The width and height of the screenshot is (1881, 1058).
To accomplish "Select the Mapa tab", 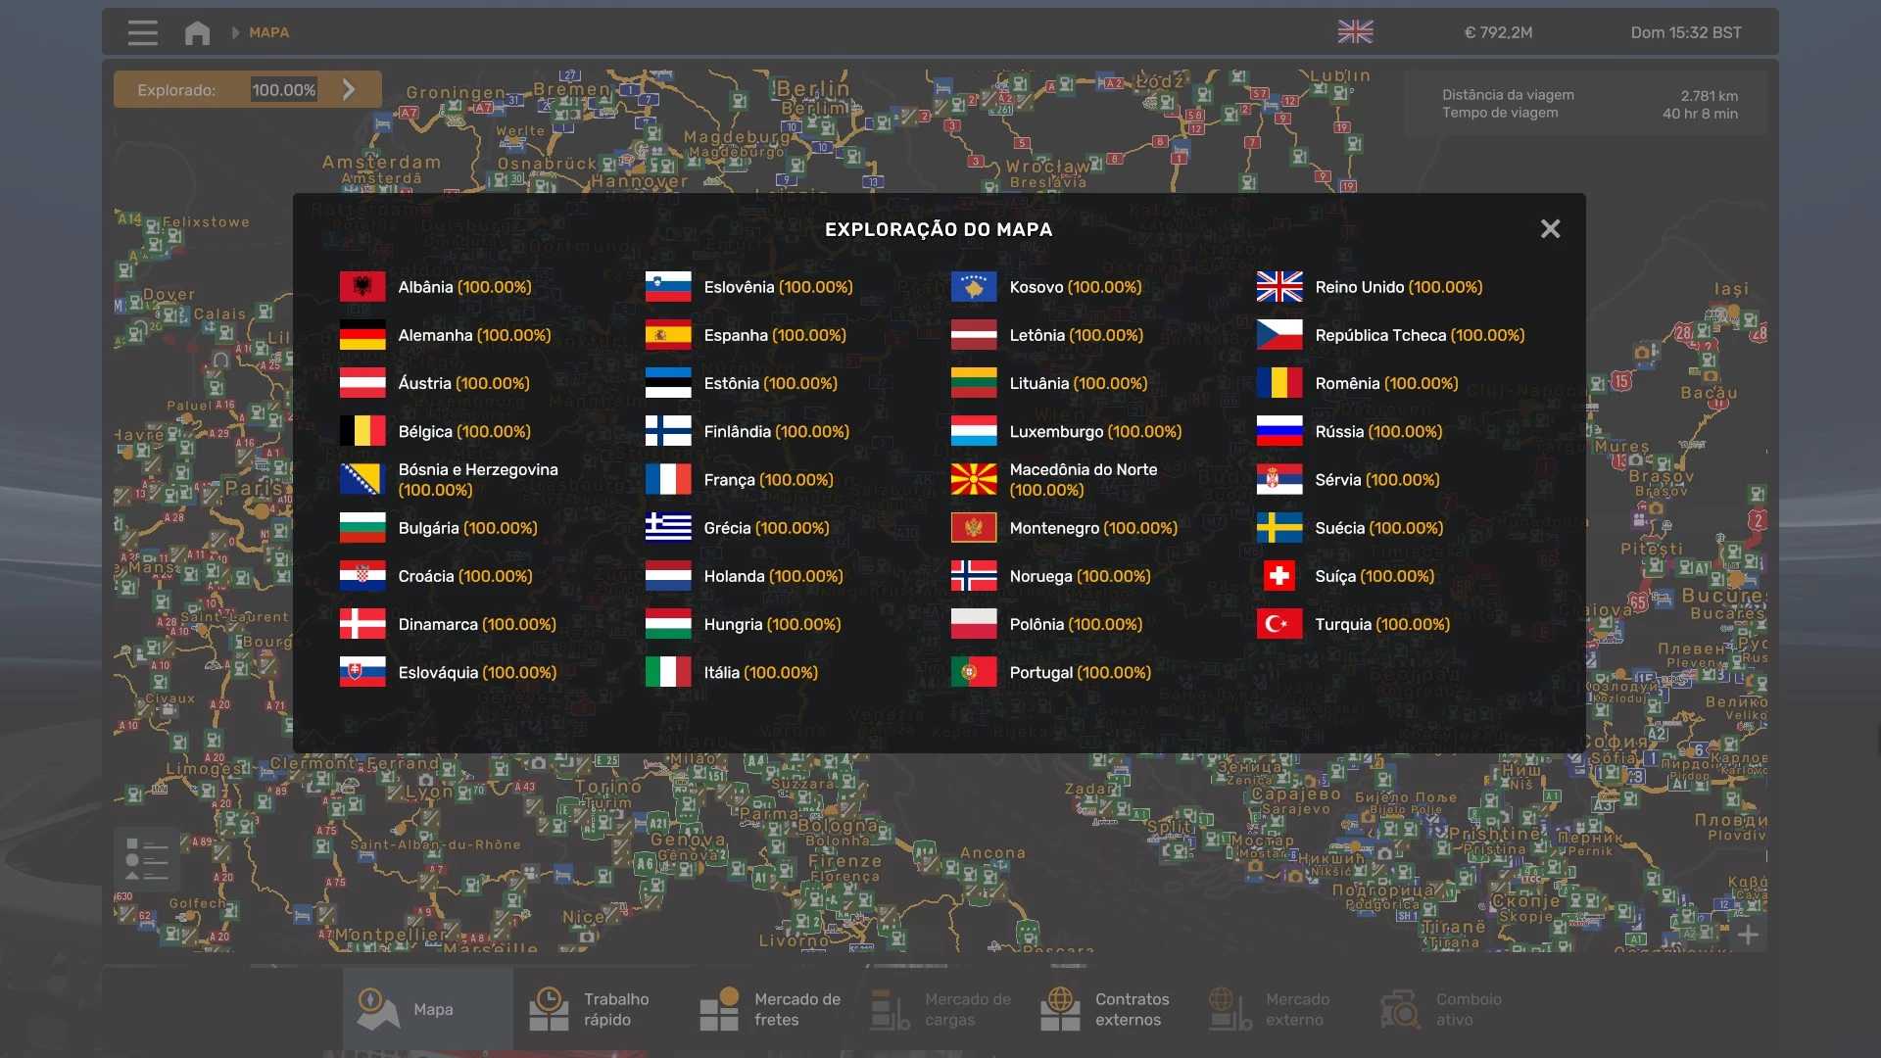I will pos(427,1009).
